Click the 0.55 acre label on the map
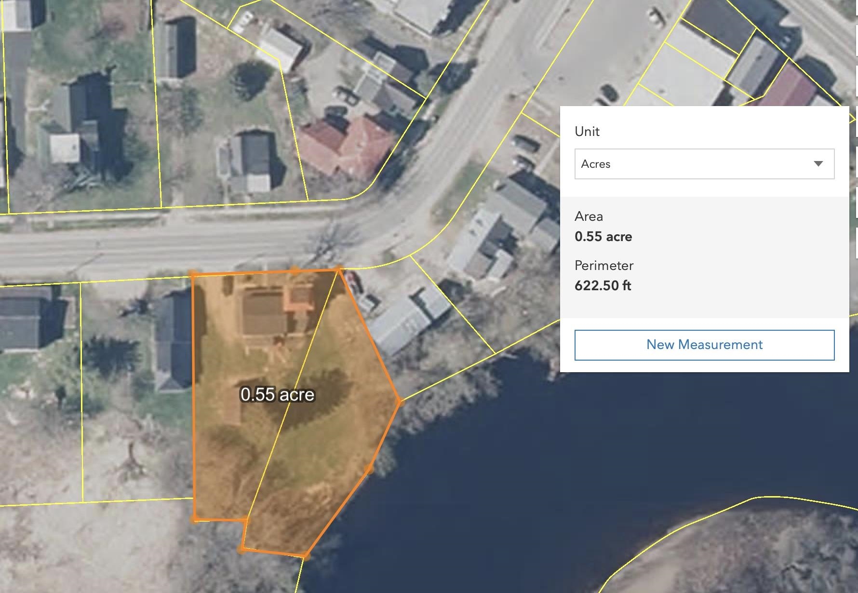The height and width of the screenshot is (593, 858). pos(277,394)
